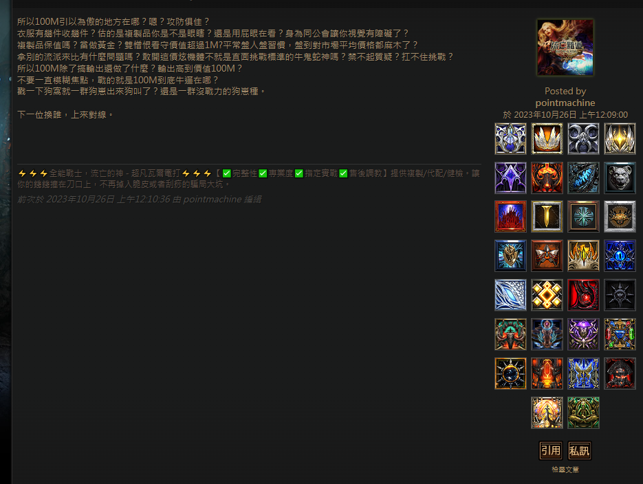Select the orange winged badge in top row
The image size is (643, 484).
click(x=547, y=139)
